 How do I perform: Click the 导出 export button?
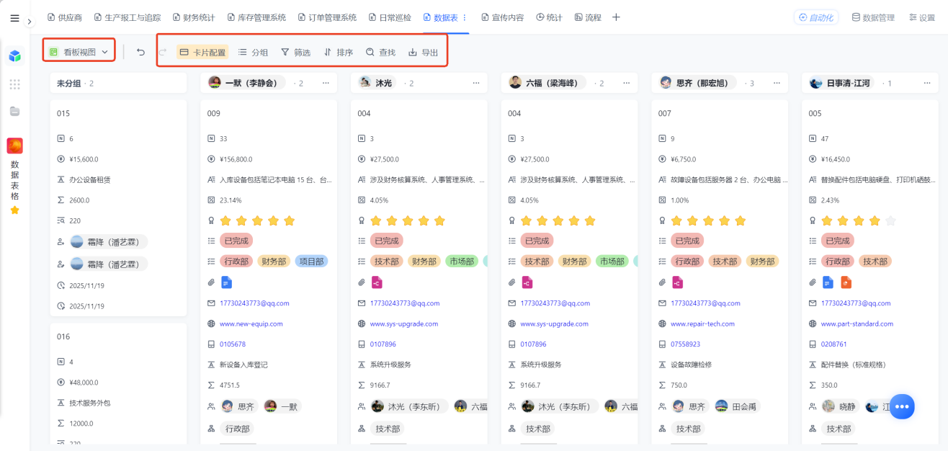click(x=423, y=52)
